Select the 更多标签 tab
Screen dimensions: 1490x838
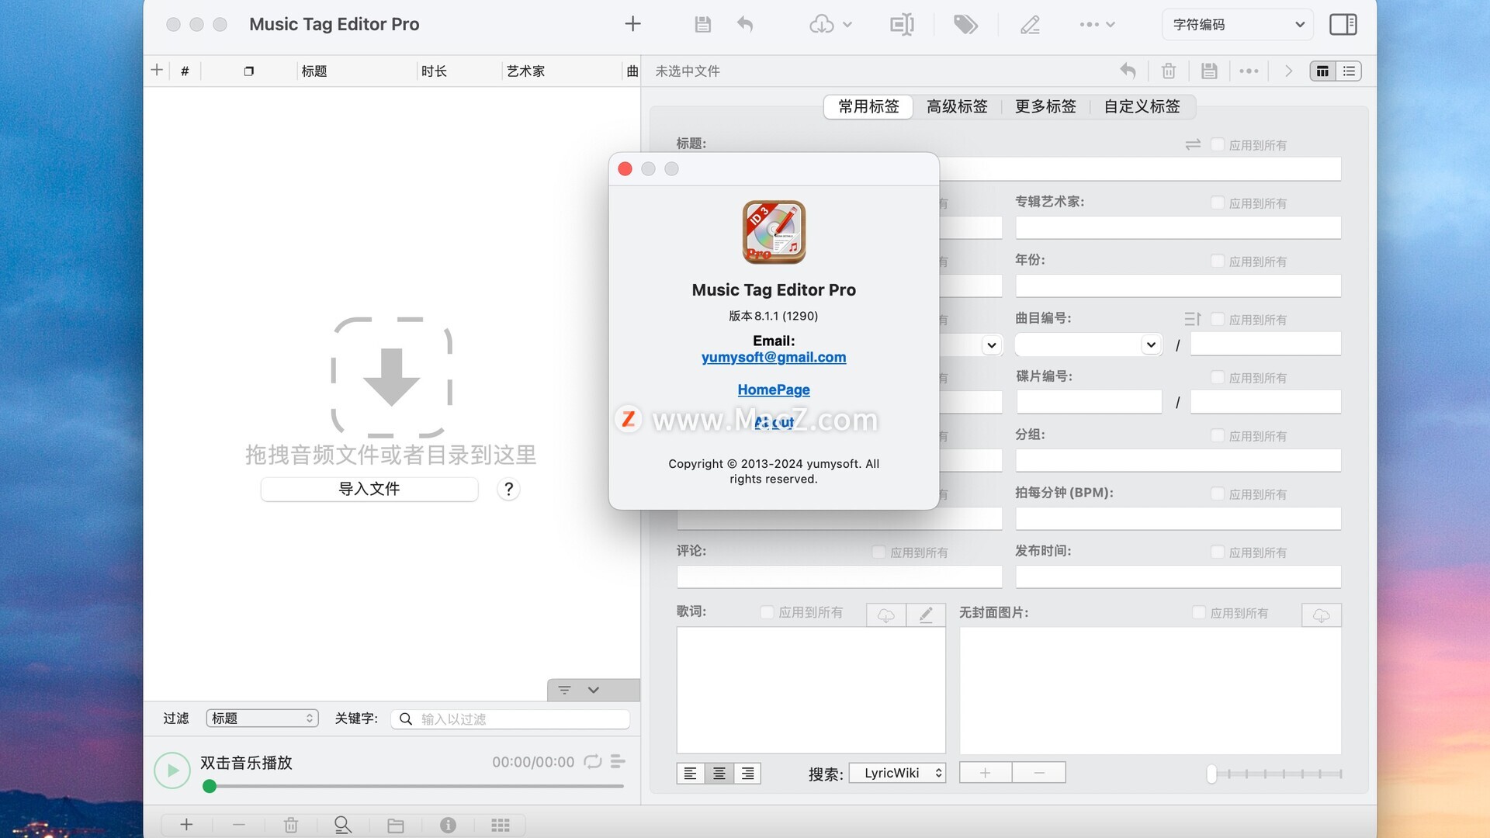1045,106
